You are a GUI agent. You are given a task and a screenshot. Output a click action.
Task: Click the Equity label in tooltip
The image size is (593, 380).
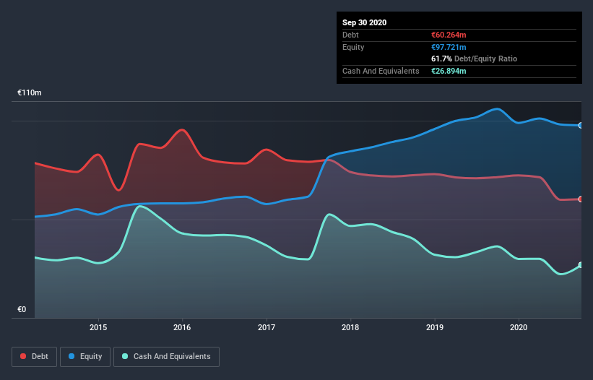[x=353, y=47]
